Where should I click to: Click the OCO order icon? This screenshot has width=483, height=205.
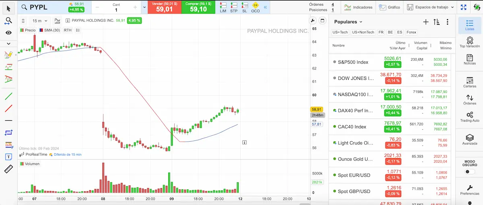[x=255, y=7]
